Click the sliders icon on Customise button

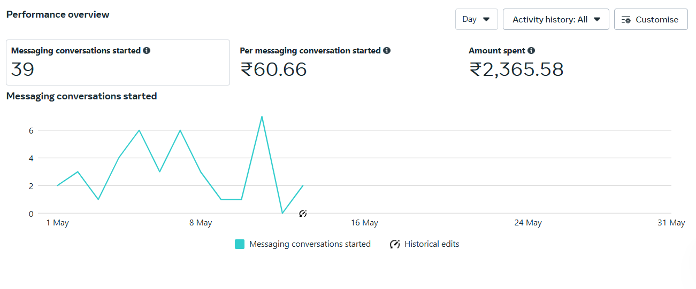[626, 20]
